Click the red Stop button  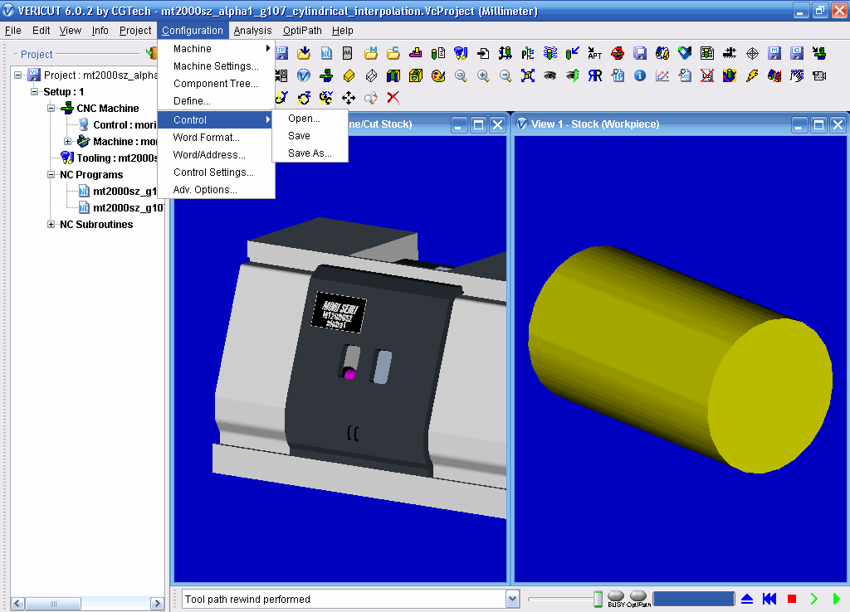click(792, 599)
